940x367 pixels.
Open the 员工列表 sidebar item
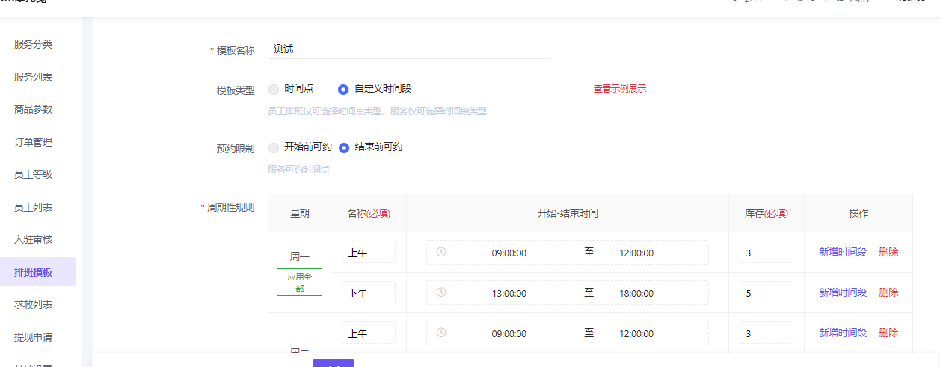(34, 207)
